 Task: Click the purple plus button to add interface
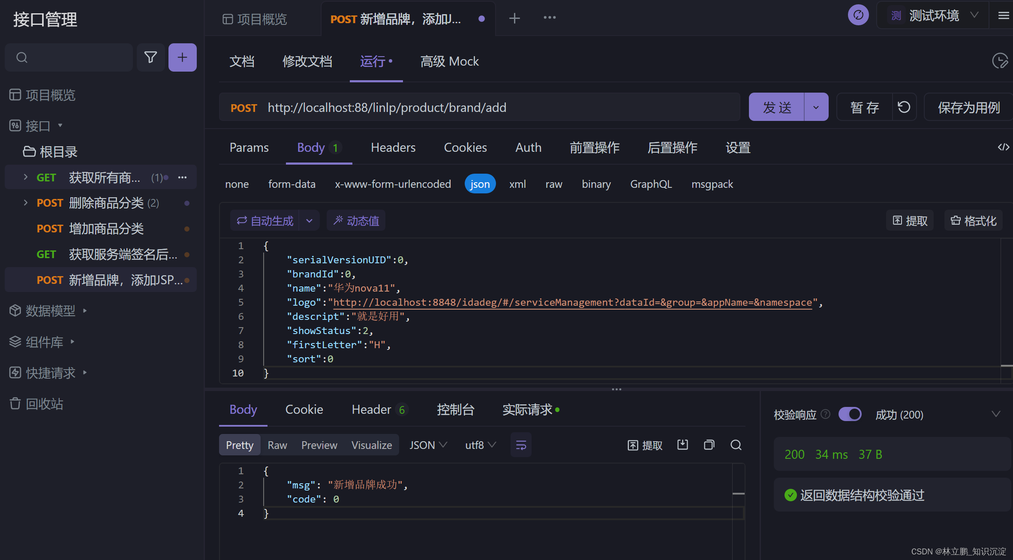click(182, 57)
